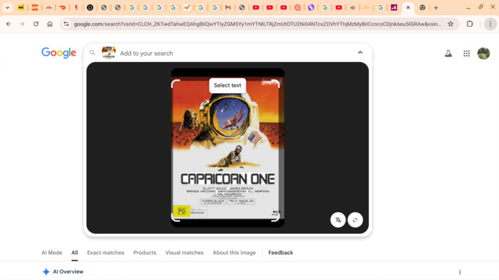Image resolution: width=499 pixels, height=280 pixels.
Task: Click the Capricorn One poster image
Action: pos(228,148)
